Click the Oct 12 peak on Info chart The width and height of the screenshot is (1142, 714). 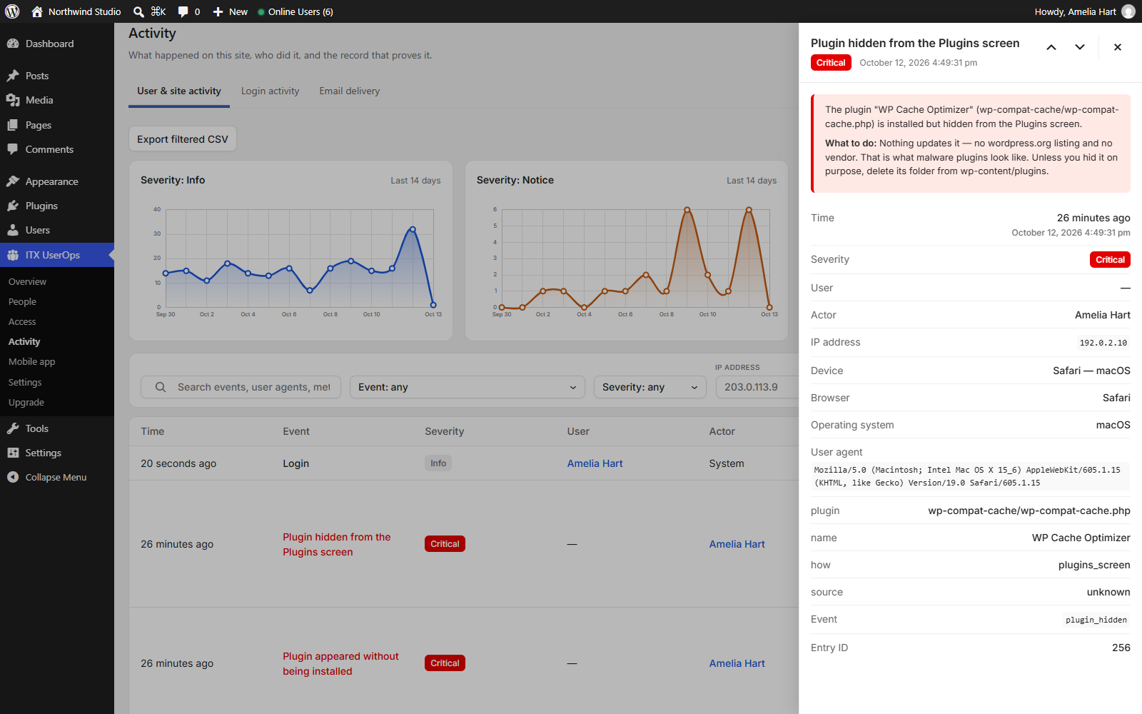413,229
